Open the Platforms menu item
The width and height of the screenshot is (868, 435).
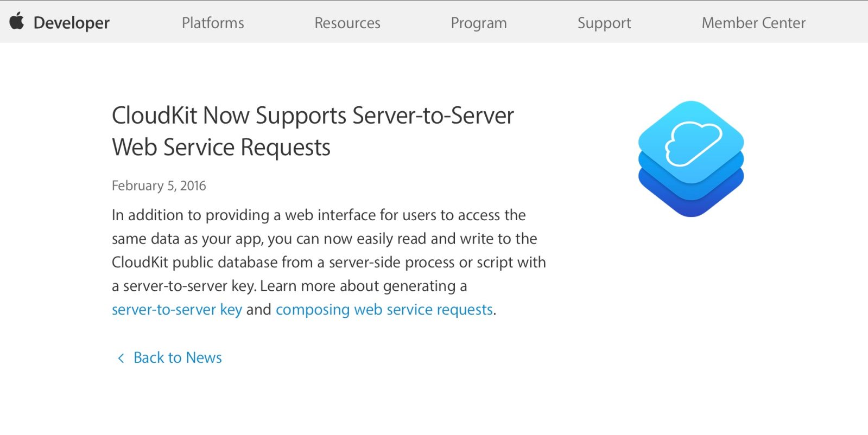[213, 23]
